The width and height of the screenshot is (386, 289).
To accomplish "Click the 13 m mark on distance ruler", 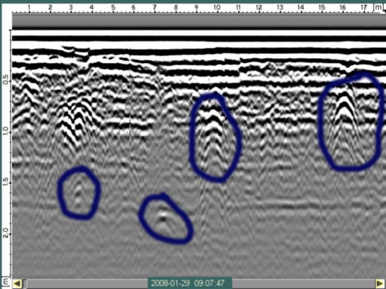I will (280, 7).
